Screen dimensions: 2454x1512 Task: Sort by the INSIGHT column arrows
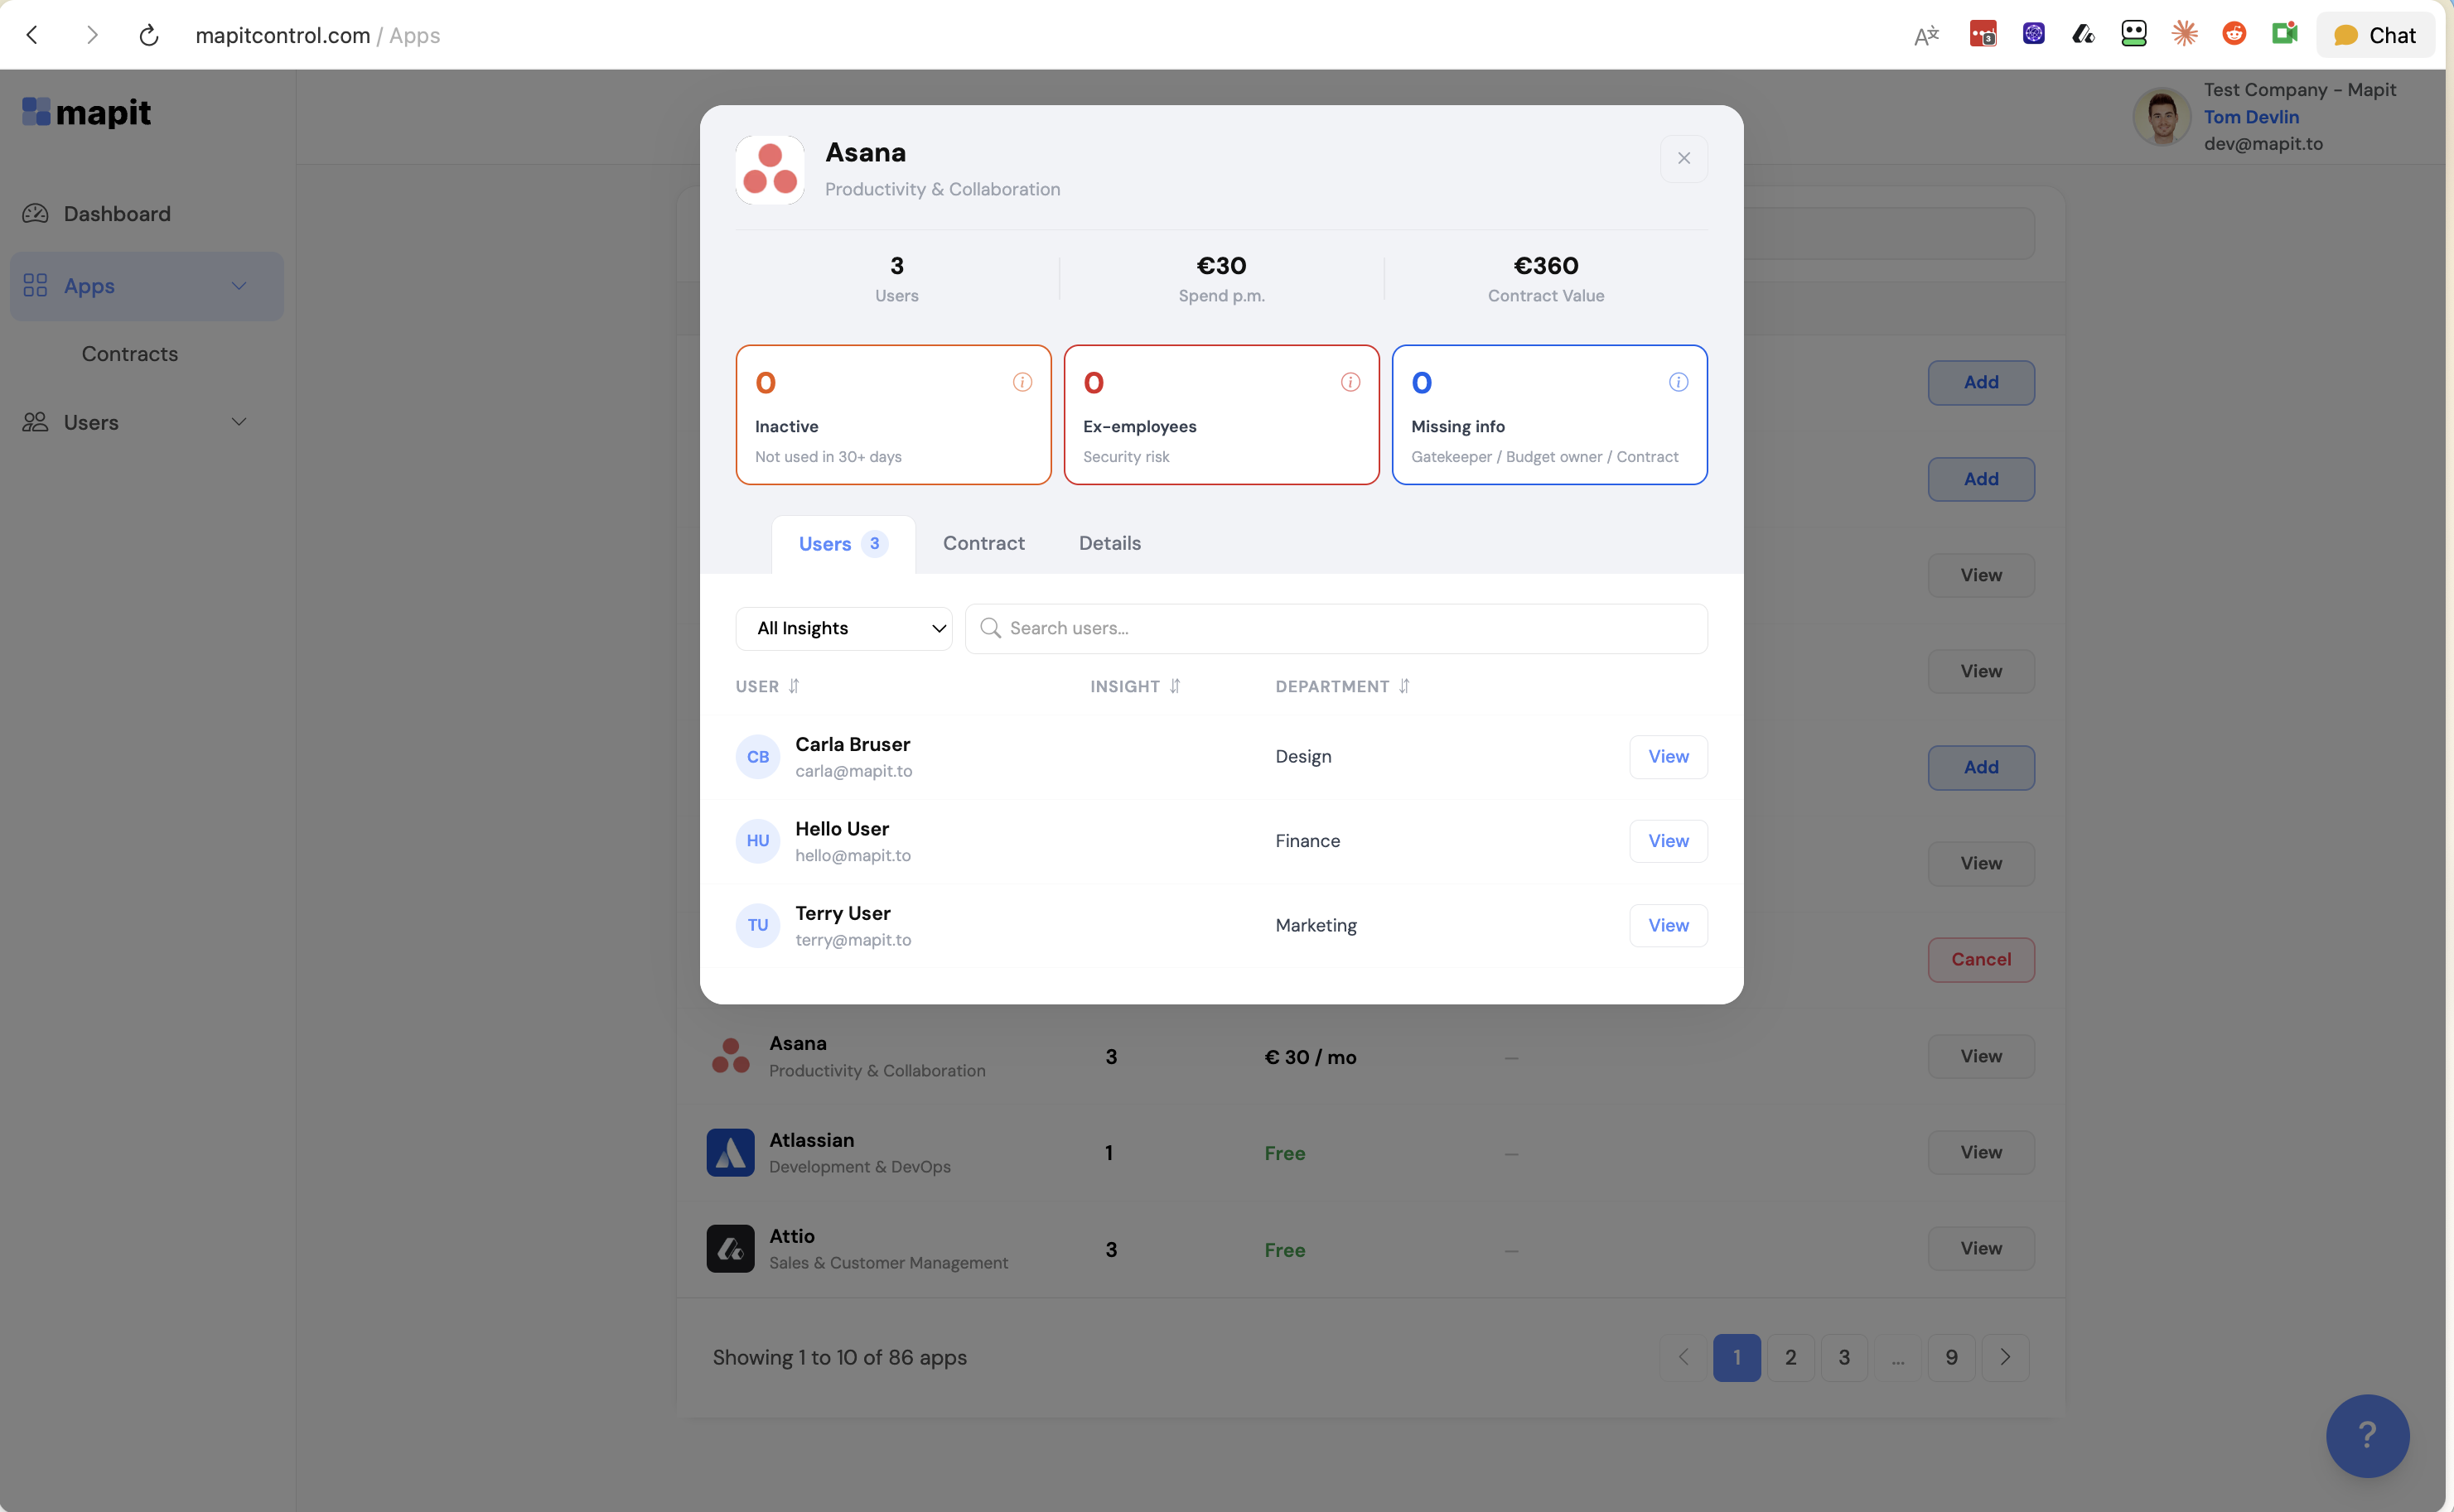[x=1175, y=686]
